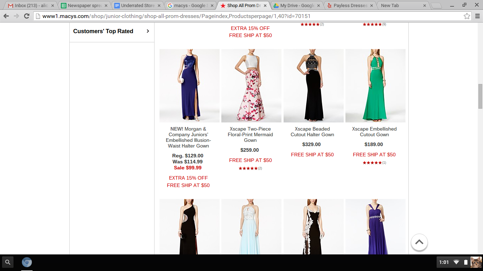Click the Sale $99.99 price
483x271 pixels.
tap(188, 168)
